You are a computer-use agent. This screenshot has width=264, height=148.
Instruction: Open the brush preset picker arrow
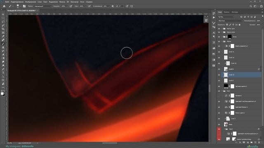coord(21,6)
